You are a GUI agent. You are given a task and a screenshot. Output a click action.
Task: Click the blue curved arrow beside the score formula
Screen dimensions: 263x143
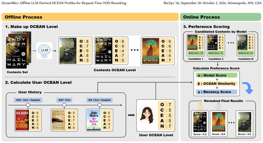click(248, 88)
